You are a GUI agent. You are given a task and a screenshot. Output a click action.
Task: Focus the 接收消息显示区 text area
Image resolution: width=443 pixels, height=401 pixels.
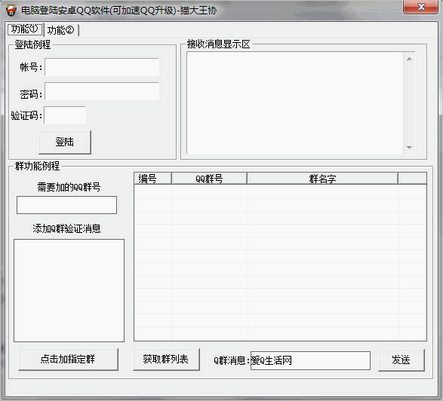click(x=295, y=103)
